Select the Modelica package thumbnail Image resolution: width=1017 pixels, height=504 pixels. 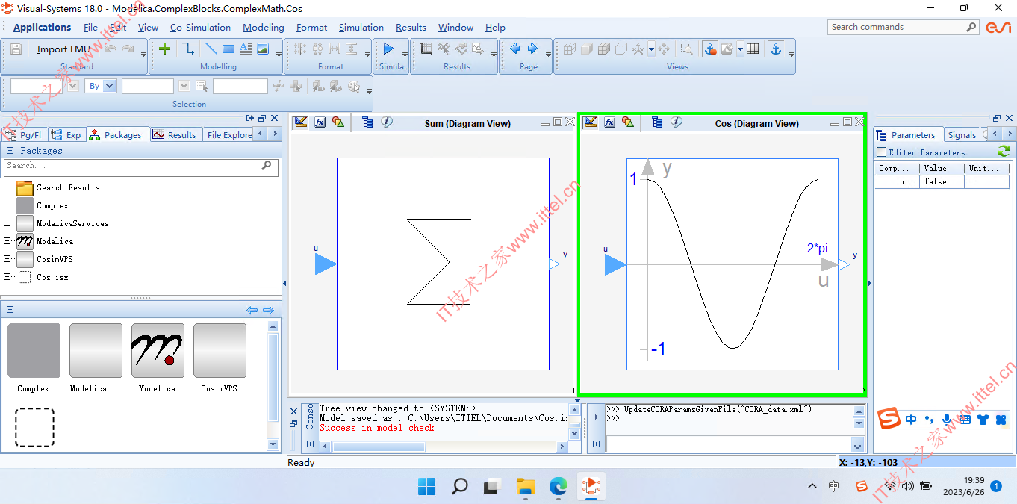[158, 358]
